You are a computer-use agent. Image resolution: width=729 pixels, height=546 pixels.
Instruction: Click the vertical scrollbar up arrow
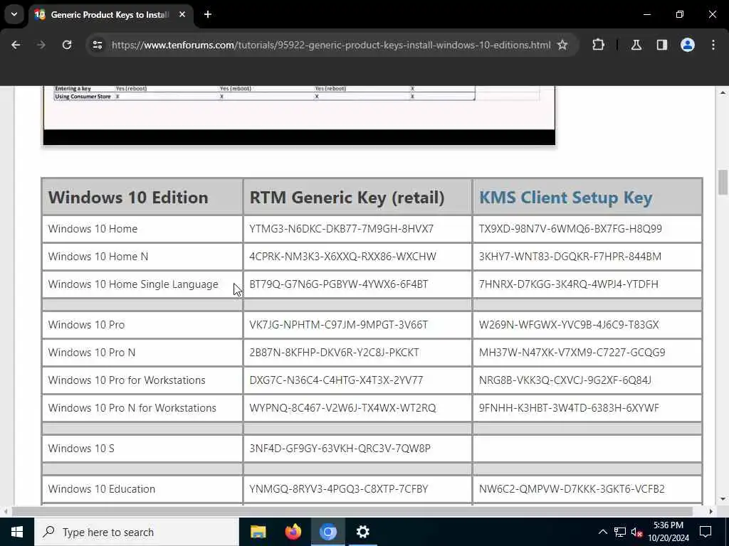pos(723,93)
